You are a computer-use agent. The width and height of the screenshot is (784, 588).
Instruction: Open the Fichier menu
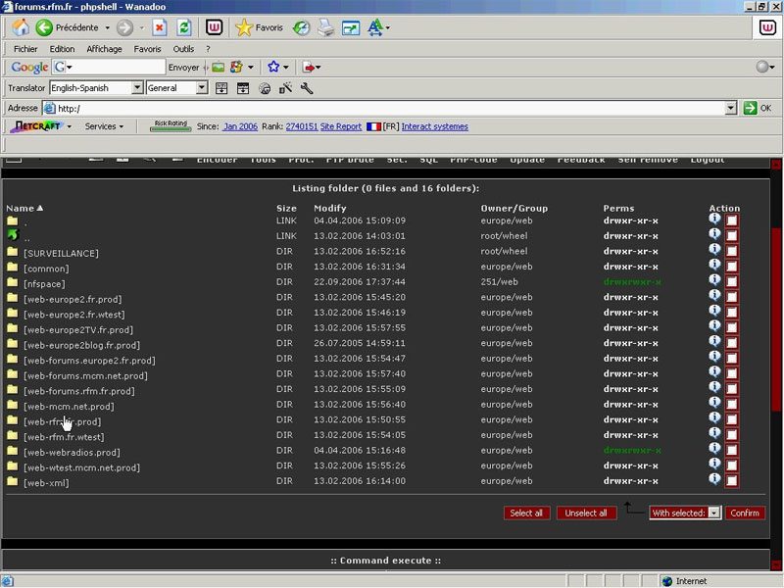pos(25,49)
